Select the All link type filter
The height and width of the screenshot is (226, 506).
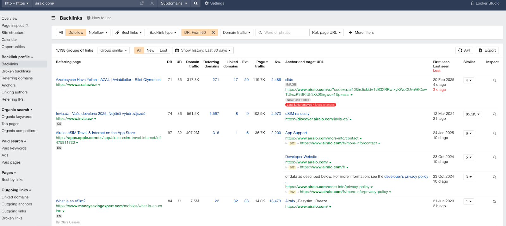tap(61, 32)
